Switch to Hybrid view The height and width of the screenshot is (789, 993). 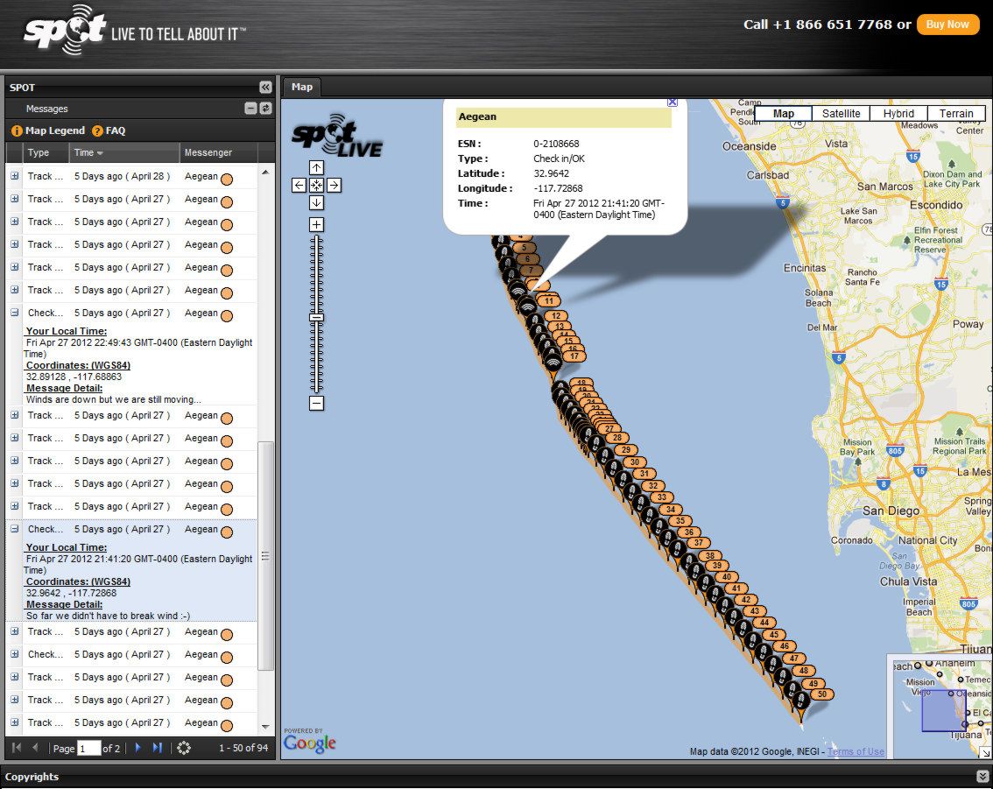[x=898, y=113]
